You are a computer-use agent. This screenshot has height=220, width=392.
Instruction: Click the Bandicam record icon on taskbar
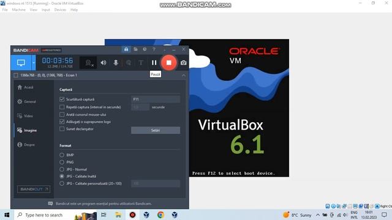point(132,215)
